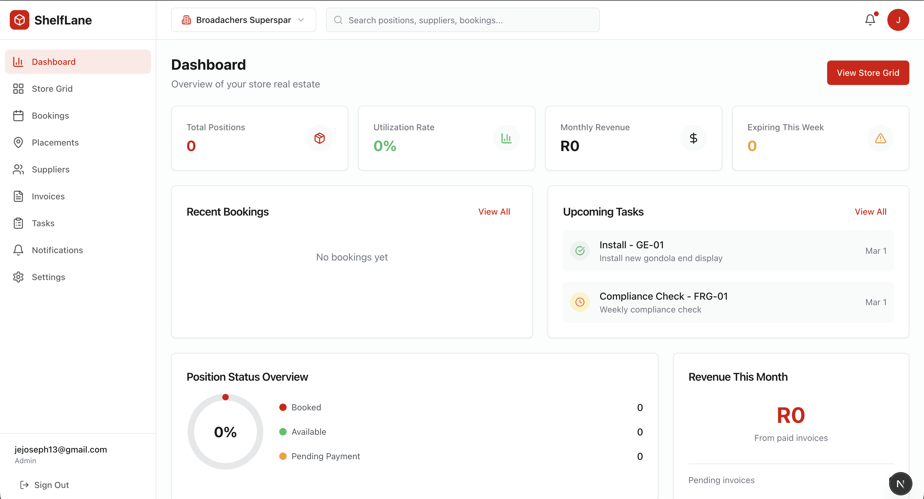Expand Recent Bookings with View All

click(x=494, y=212)
